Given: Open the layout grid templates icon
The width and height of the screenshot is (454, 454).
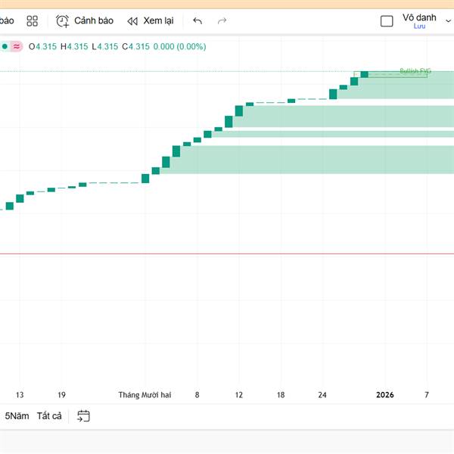Looking at the screenshot, I should click(x=33, y=21).
